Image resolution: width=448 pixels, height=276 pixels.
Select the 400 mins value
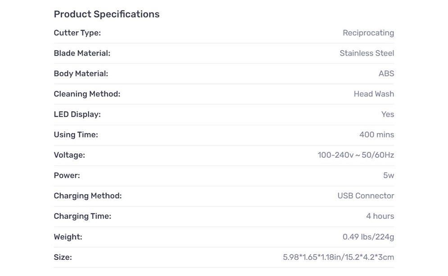pos(376,135)
